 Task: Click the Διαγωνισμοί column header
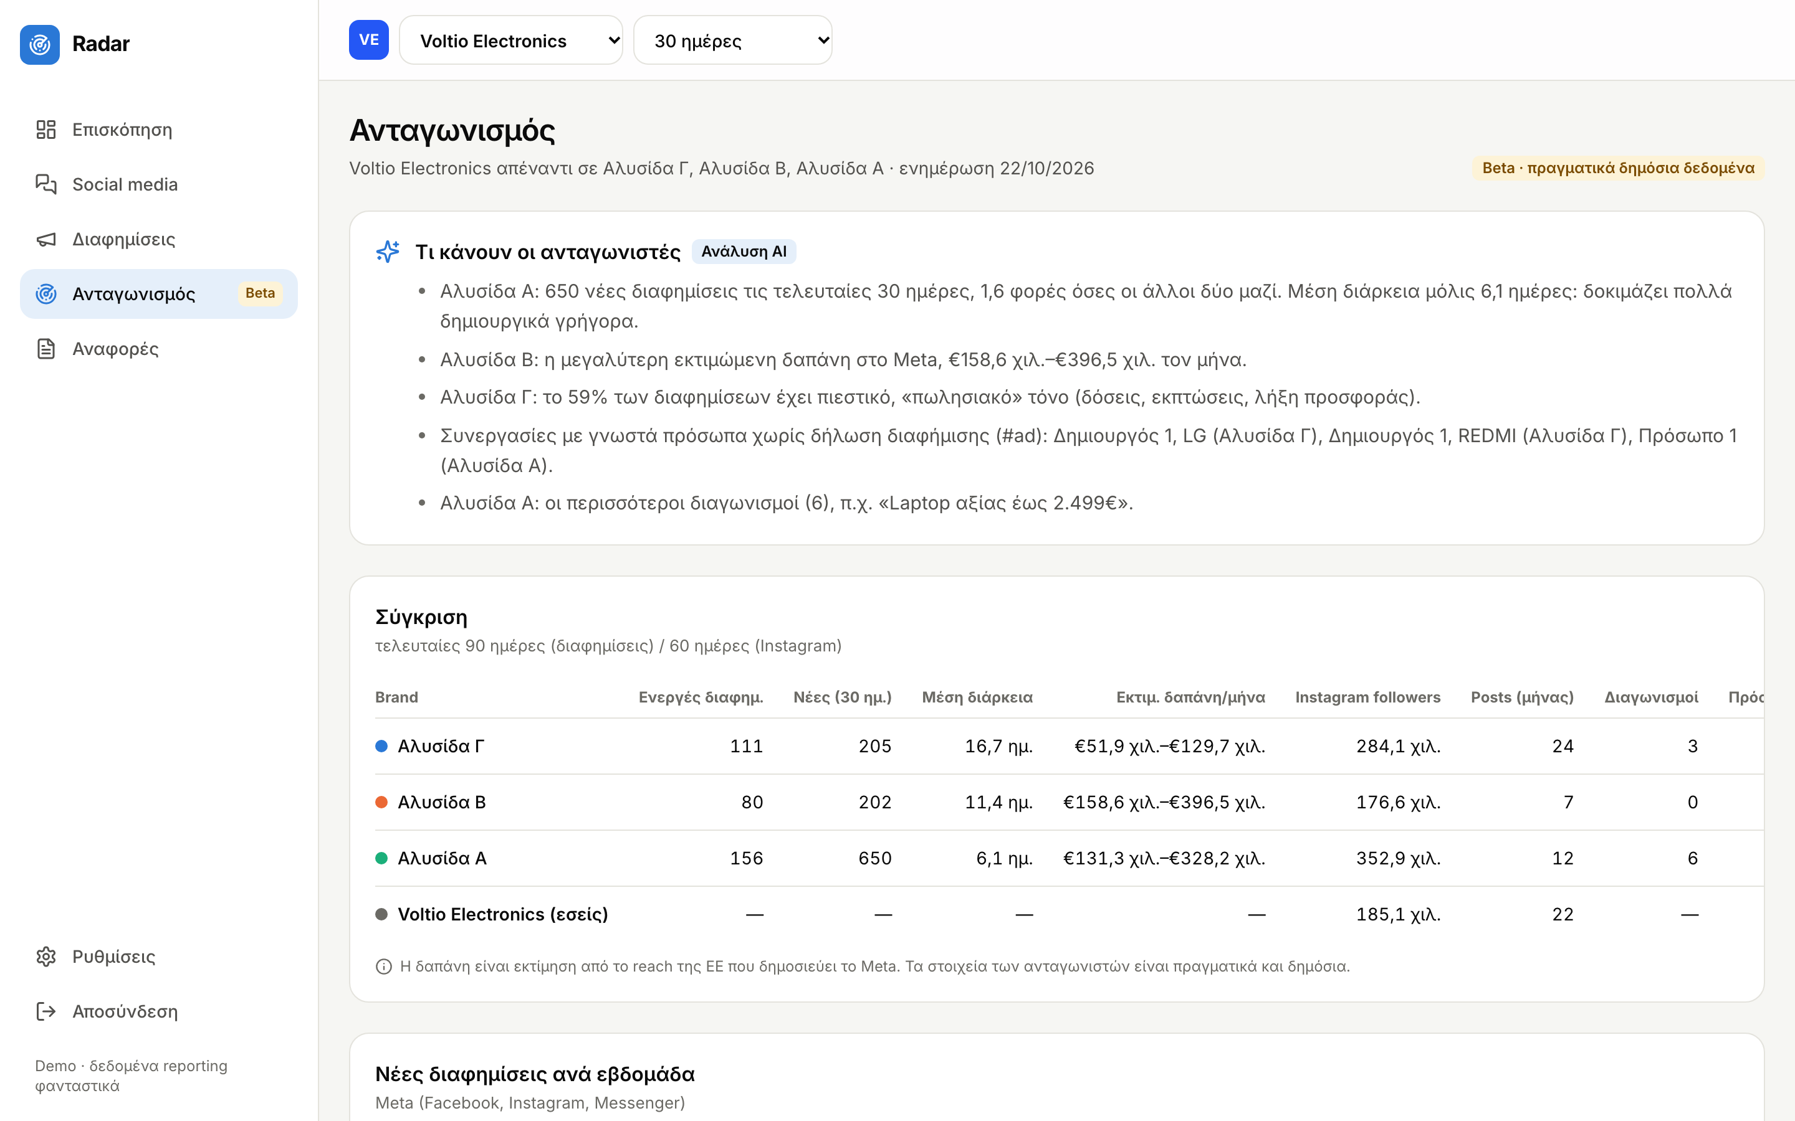[x=1651, y=698]
